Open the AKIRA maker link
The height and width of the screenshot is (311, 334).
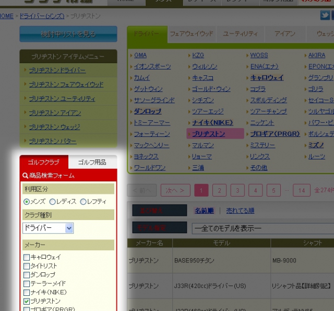(x=317, y=55)
